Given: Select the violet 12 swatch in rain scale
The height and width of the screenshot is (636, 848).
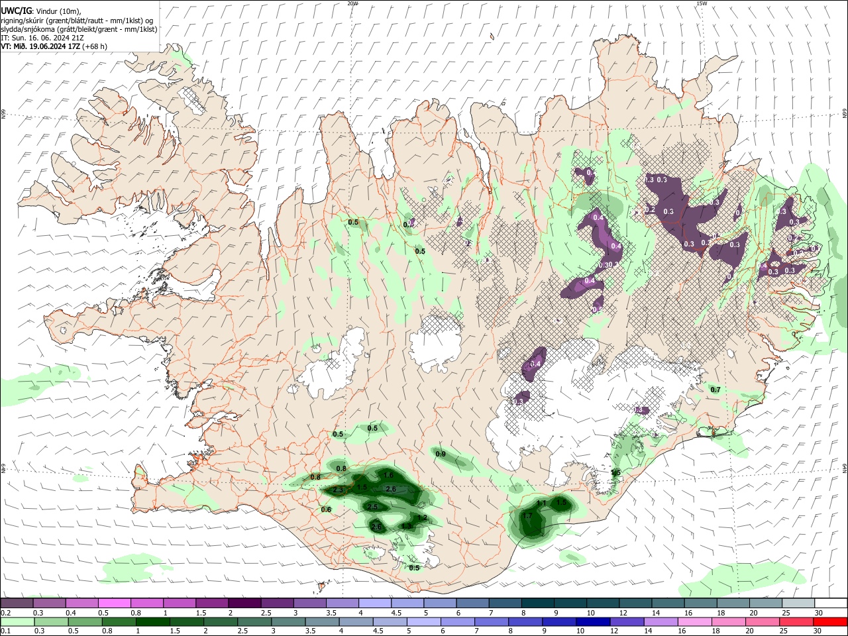Looking at the screenshot, I should pos(626,622).
